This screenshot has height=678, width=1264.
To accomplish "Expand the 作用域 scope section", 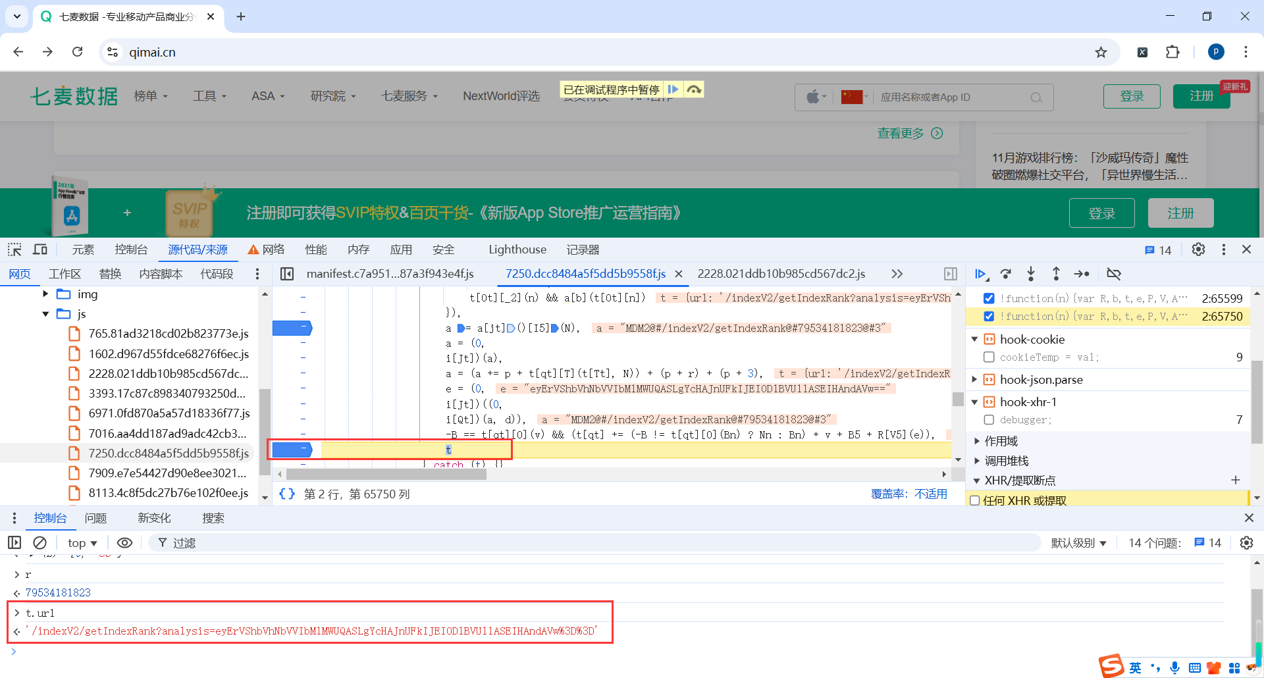I will [977, 441].
